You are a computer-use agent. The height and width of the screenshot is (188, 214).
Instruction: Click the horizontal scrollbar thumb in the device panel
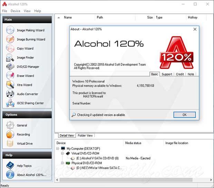click(126, 180)
